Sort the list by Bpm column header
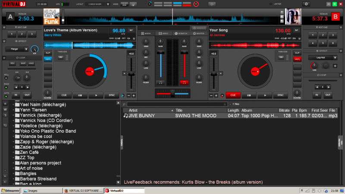 click(x=304, y=110)
